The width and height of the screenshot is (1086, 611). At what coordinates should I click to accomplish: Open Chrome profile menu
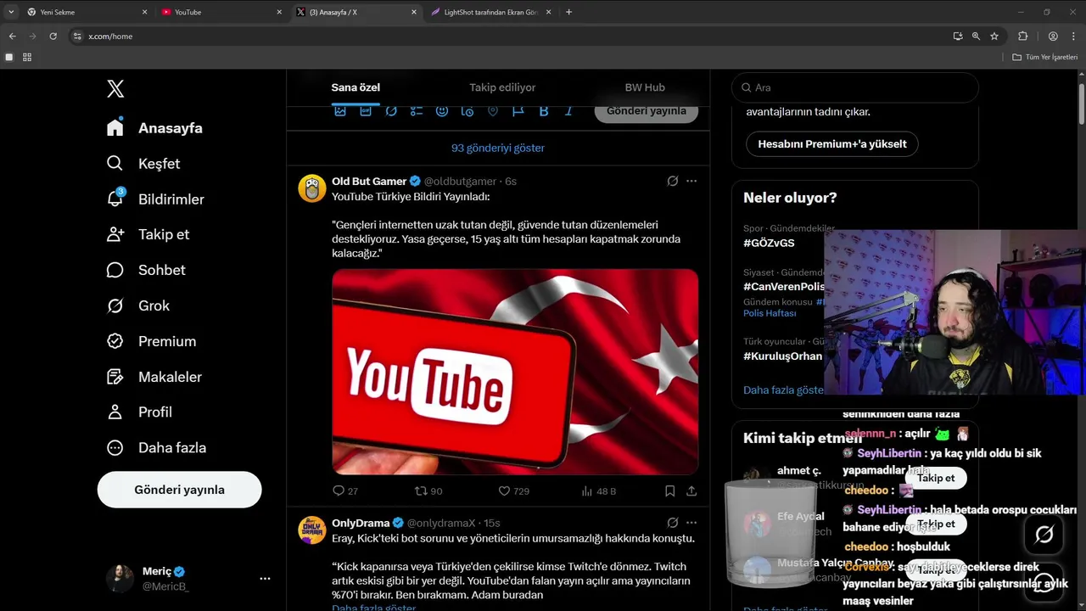coord(1053,36)
